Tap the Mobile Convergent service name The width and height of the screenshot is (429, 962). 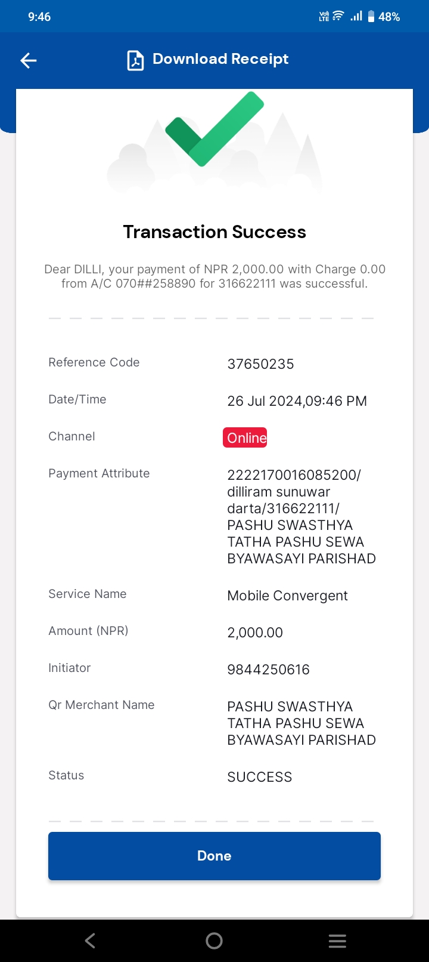click(x=287, y=596)
